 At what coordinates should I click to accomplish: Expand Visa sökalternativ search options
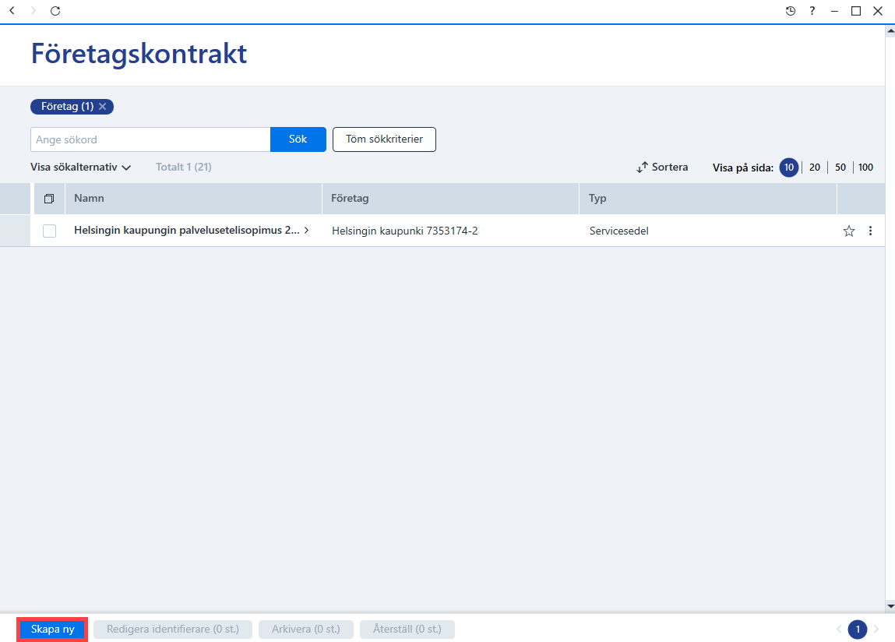(x=80, y=168)
